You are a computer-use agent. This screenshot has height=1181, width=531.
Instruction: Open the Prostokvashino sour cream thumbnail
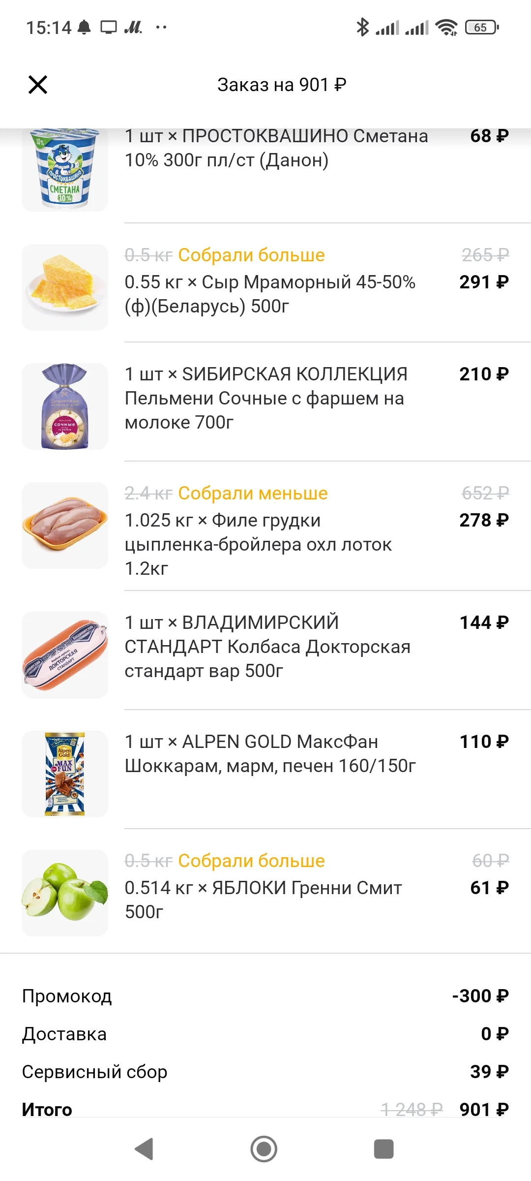65,169
